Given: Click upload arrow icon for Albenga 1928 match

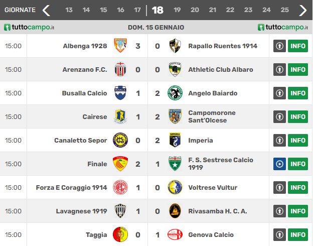Looking at the screenshot, I should point(279,46).
